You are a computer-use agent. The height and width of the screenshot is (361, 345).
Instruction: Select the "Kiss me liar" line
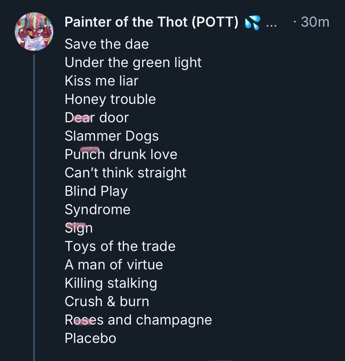click(102, 81)
